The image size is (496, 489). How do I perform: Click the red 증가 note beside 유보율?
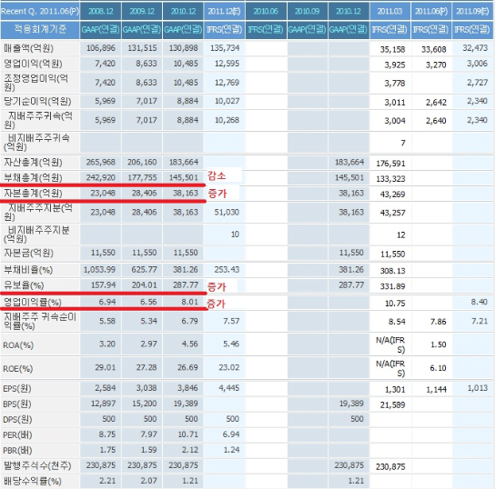tap(217, 287)
